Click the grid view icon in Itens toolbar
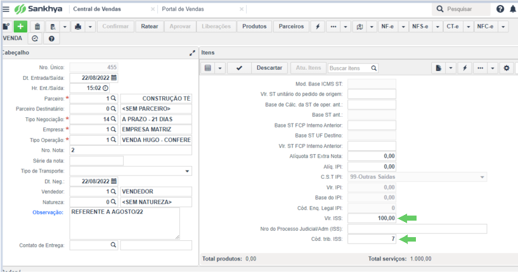The height and width of the screenshot is (272, 518). pos(208,68)
